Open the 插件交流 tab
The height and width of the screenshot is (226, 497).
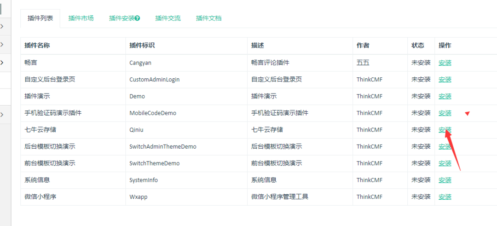168,18
